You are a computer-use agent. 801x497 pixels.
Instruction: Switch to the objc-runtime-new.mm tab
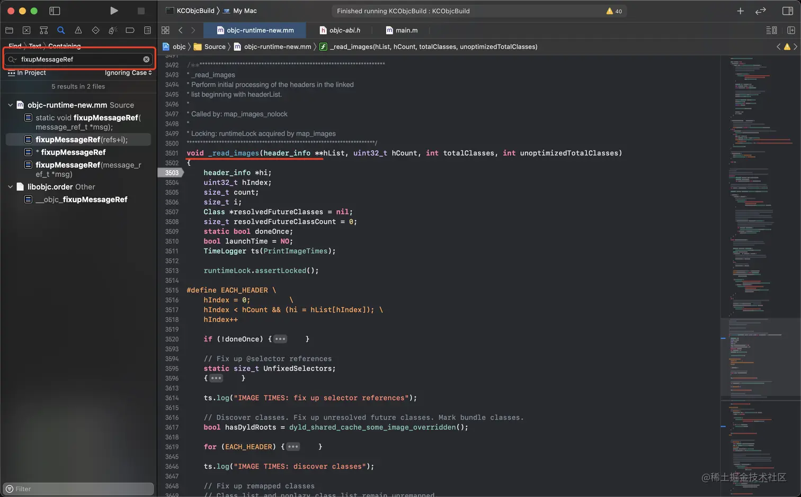[x=255, y=30]
